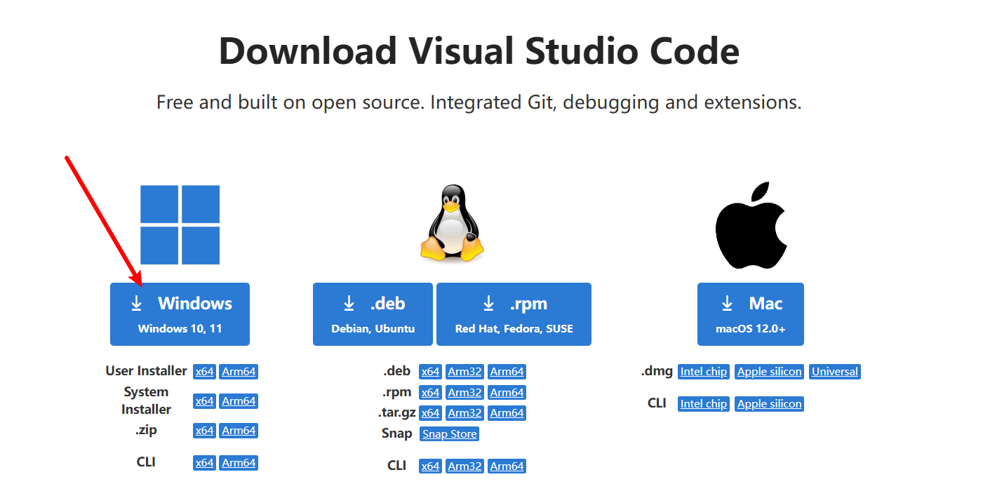Click the "Free and built on open source" subtitle
Viewport: 983px width, 498px height.
(x=479, y=102)
